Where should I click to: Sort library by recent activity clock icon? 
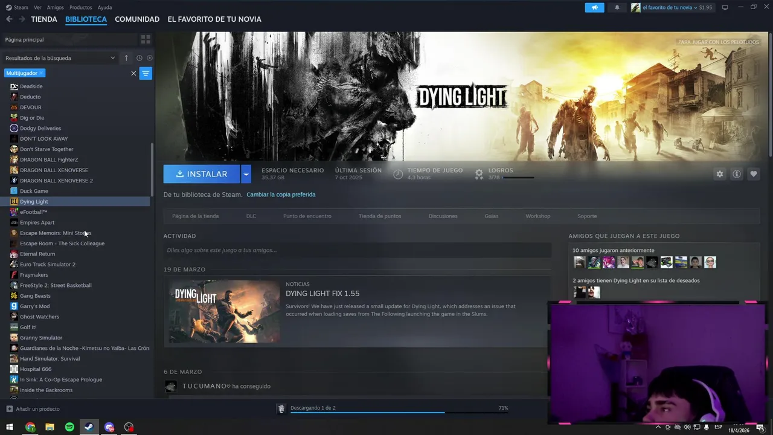pos(139,58)
